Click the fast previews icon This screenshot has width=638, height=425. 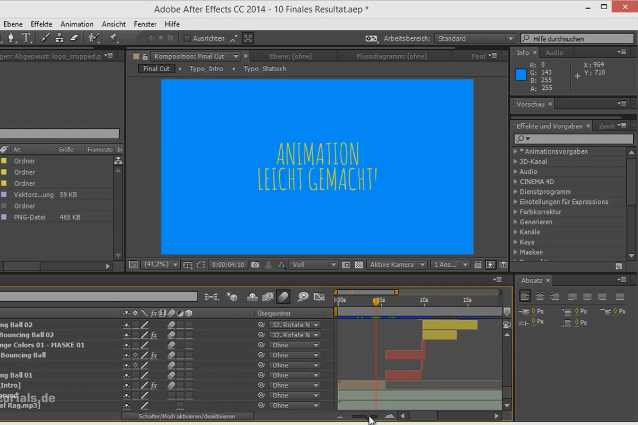tap(490, 265)
